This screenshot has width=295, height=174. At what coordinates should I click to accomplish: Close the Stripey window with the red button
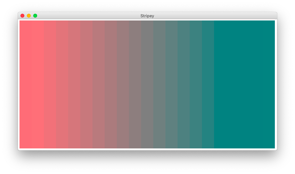point(22,16)
